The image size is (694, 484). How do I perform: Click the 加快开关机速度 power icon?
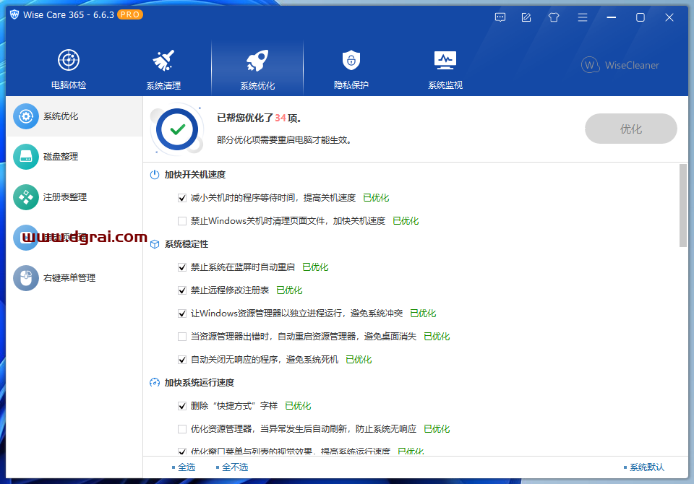click(x=155, y=175)
